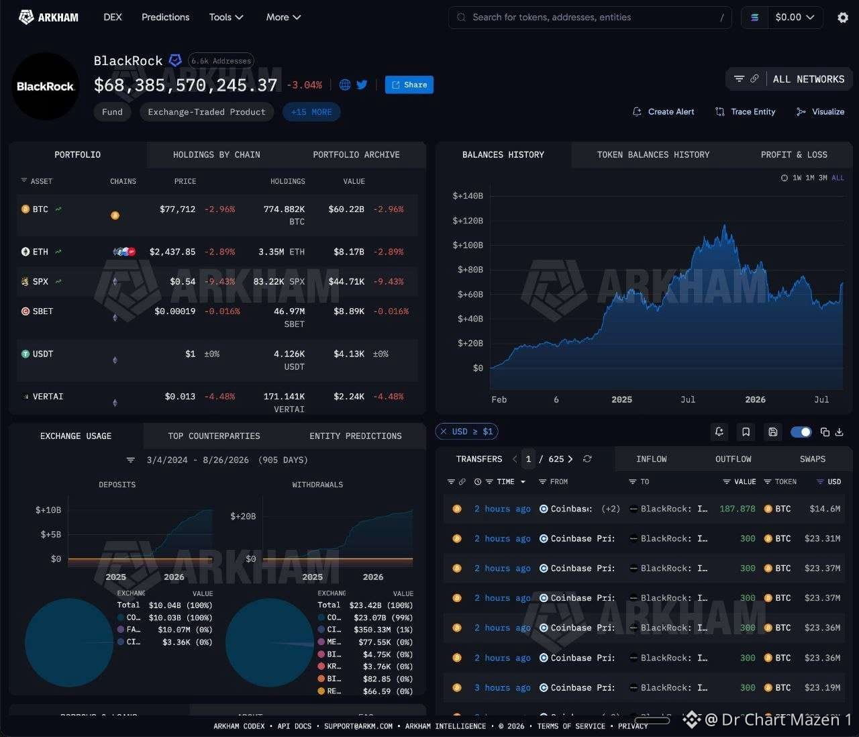Viewport: 859px width, 737px height.
Task: Switch to the Top Counterparties tab
Action: click(x=214, y=436)
